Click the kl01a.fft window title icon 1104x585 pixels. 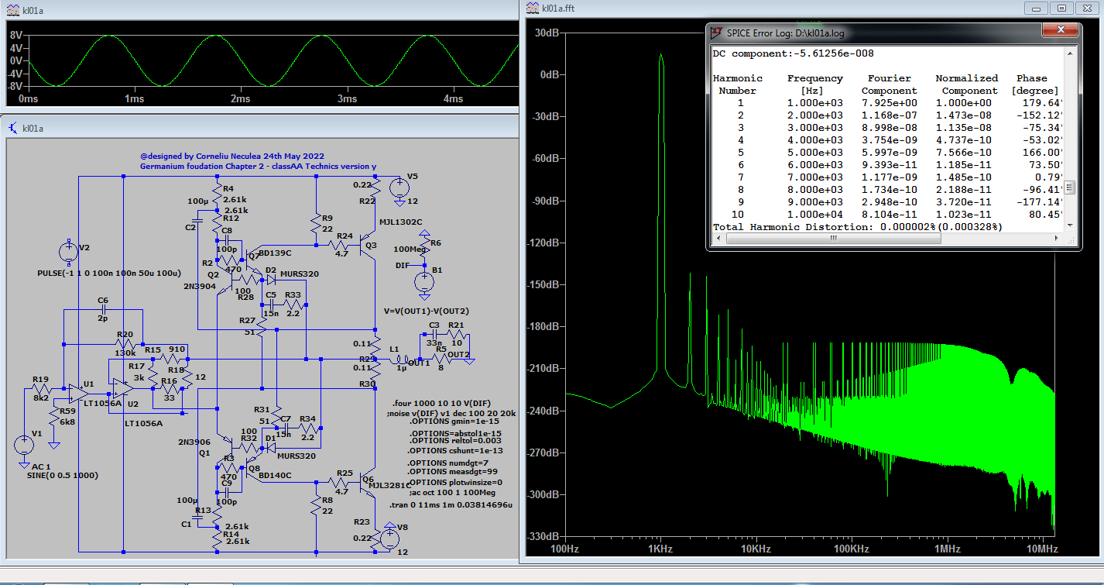coord(532,8)
